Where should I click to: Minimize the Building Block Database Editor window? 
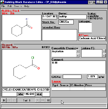[x=98, y=2]
